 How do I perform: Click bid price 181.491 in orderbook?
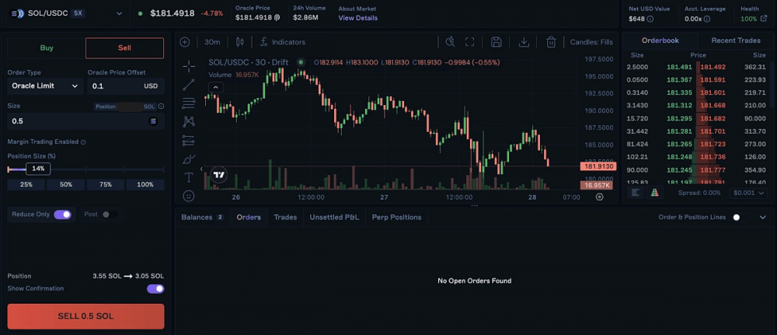[679, 67]
